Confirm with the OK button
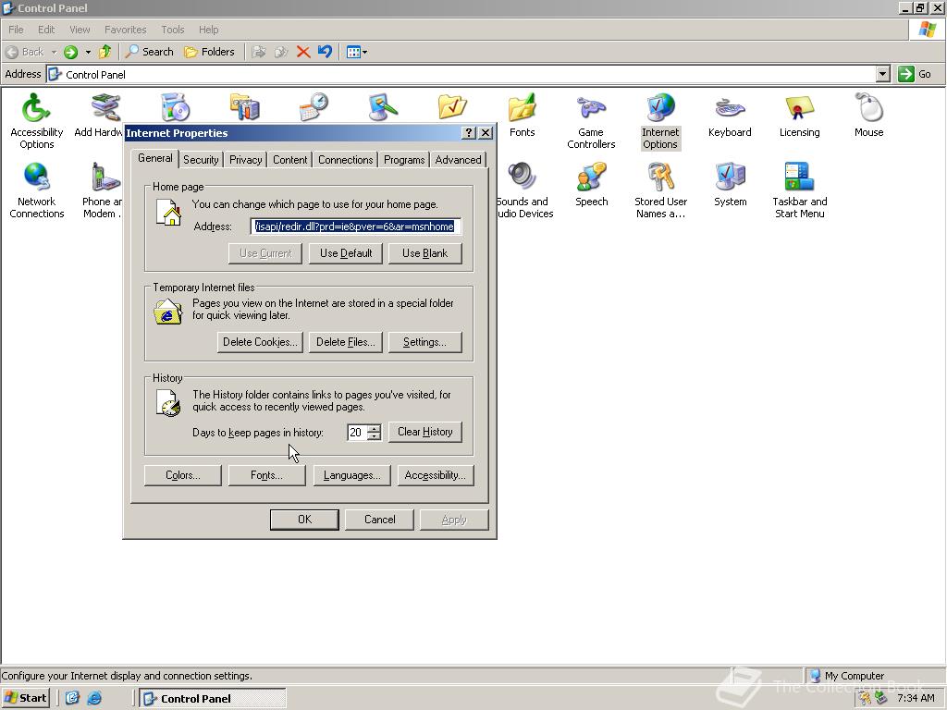Screen dimensions: 947x710 pos(304,520)
